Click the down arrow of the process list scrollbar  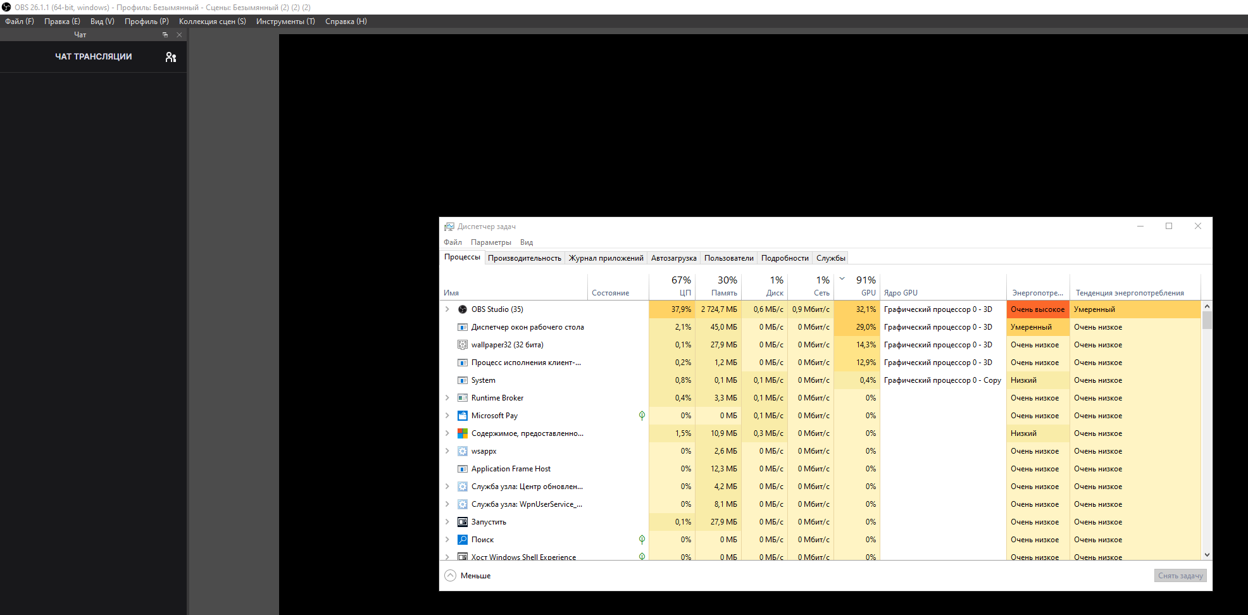[1207, 555]
